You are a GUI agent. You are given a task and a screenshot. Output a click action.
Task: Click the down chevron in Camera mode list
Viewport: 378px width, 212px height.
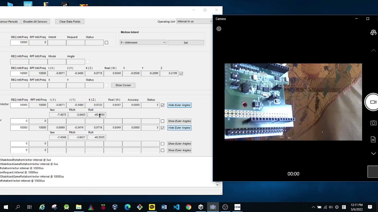(373, 154)
